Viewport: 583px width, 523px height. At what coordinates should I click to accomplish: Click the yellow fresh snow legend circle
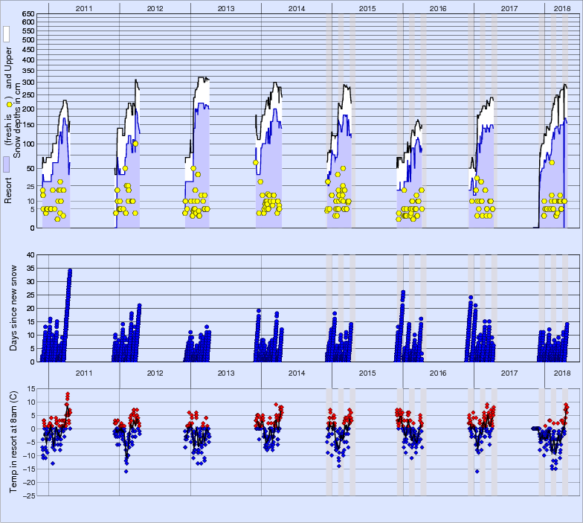[8, 105]
